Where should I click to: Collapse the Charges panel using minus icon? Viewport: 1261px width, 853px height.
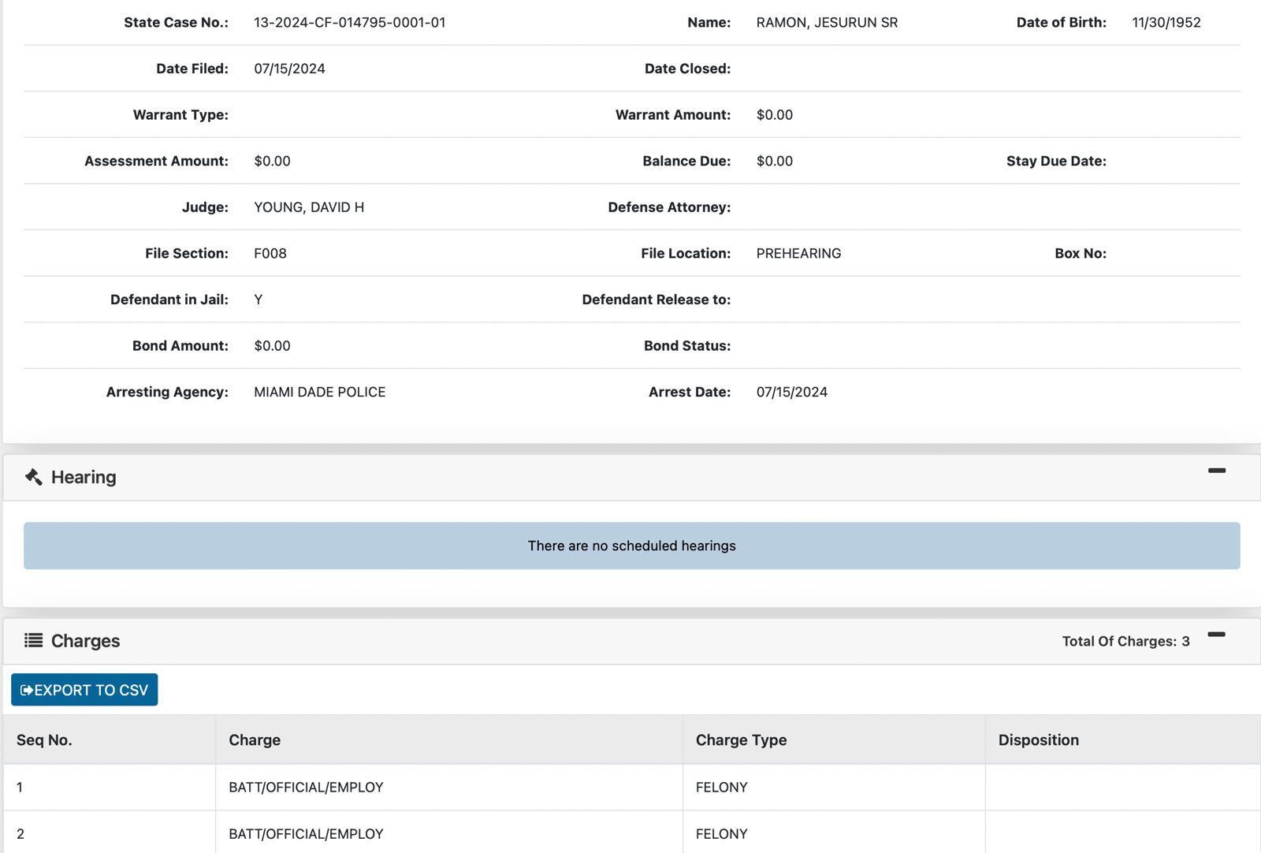click(1216, 634)
